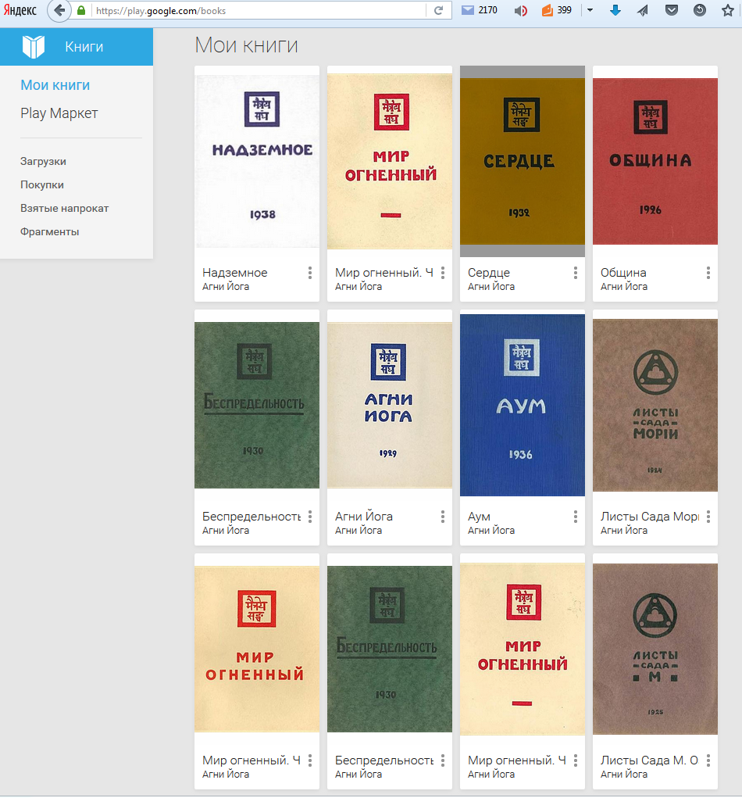Open Взятые напрокат section

(x=64, y=209)
